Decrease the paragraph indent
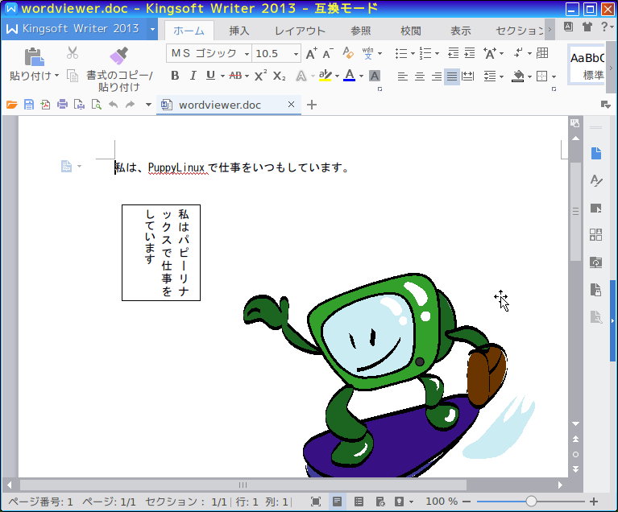 click(454, 53)
